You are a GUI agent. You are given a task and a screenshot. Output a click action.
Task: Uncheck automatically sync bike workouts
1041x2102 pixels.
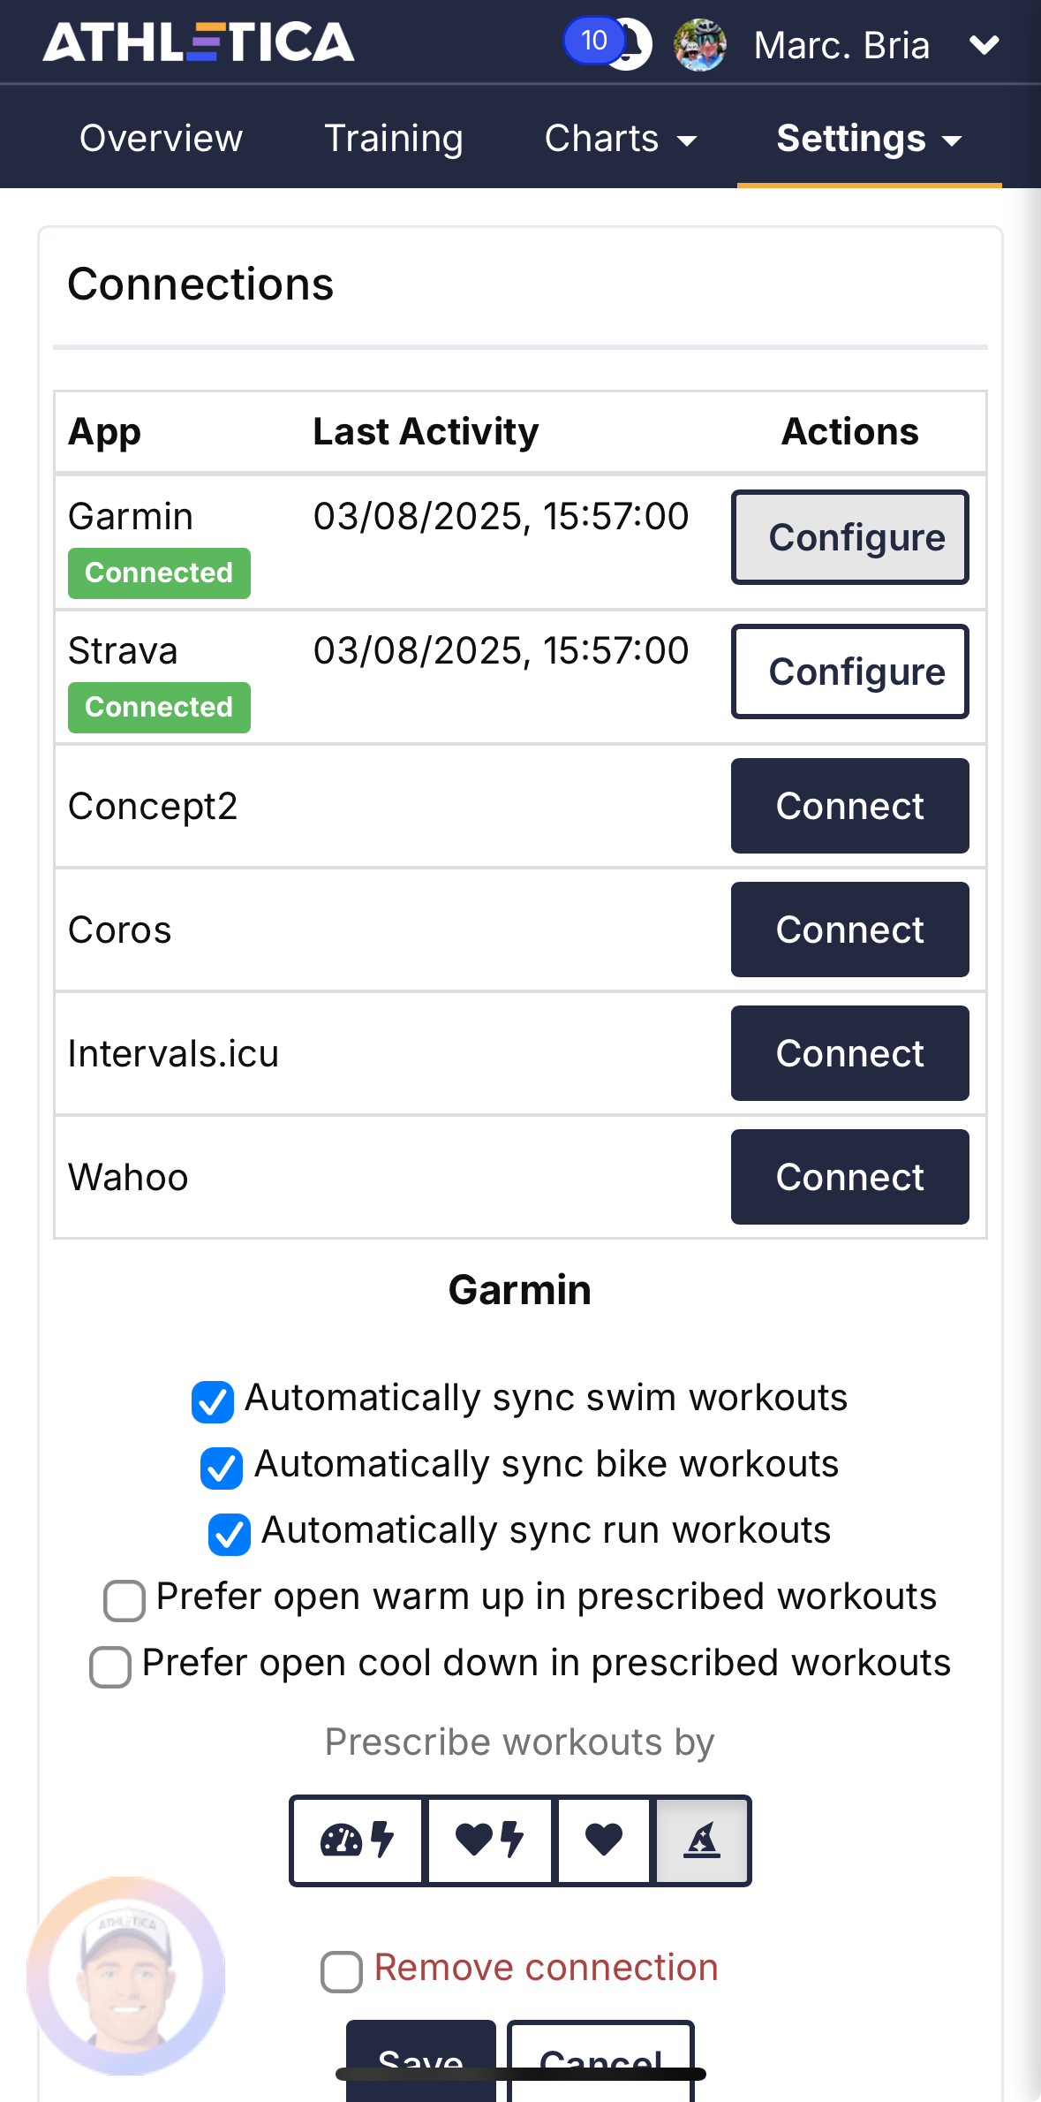click(222, 1468)
